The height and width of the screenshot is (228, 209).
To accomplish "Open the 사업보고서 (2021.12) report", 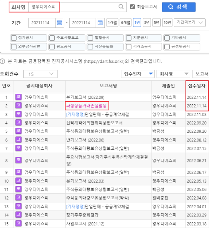I will click(85, 224).
